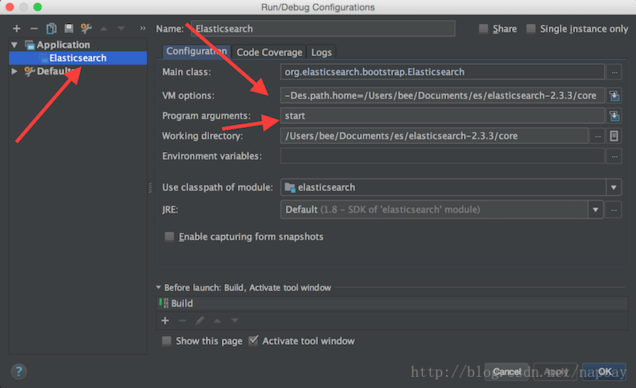Enable the Share checkbox

tap(483, 29)
